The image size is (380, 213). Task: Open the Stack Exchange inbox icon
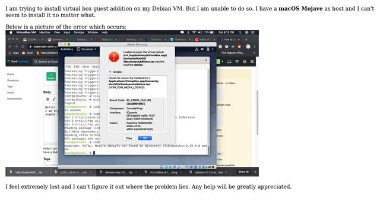click(229, 62)
